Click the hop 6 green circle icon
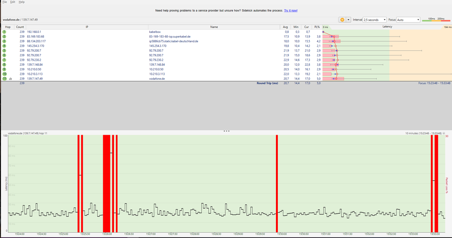 pos(5,55)
